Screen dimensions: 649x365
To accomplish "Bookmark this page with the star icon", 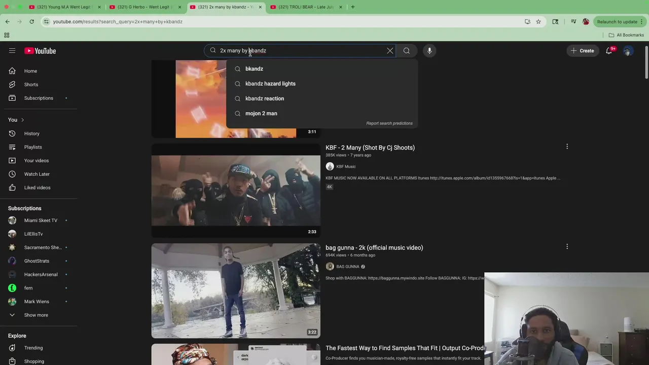I will 538,22.
